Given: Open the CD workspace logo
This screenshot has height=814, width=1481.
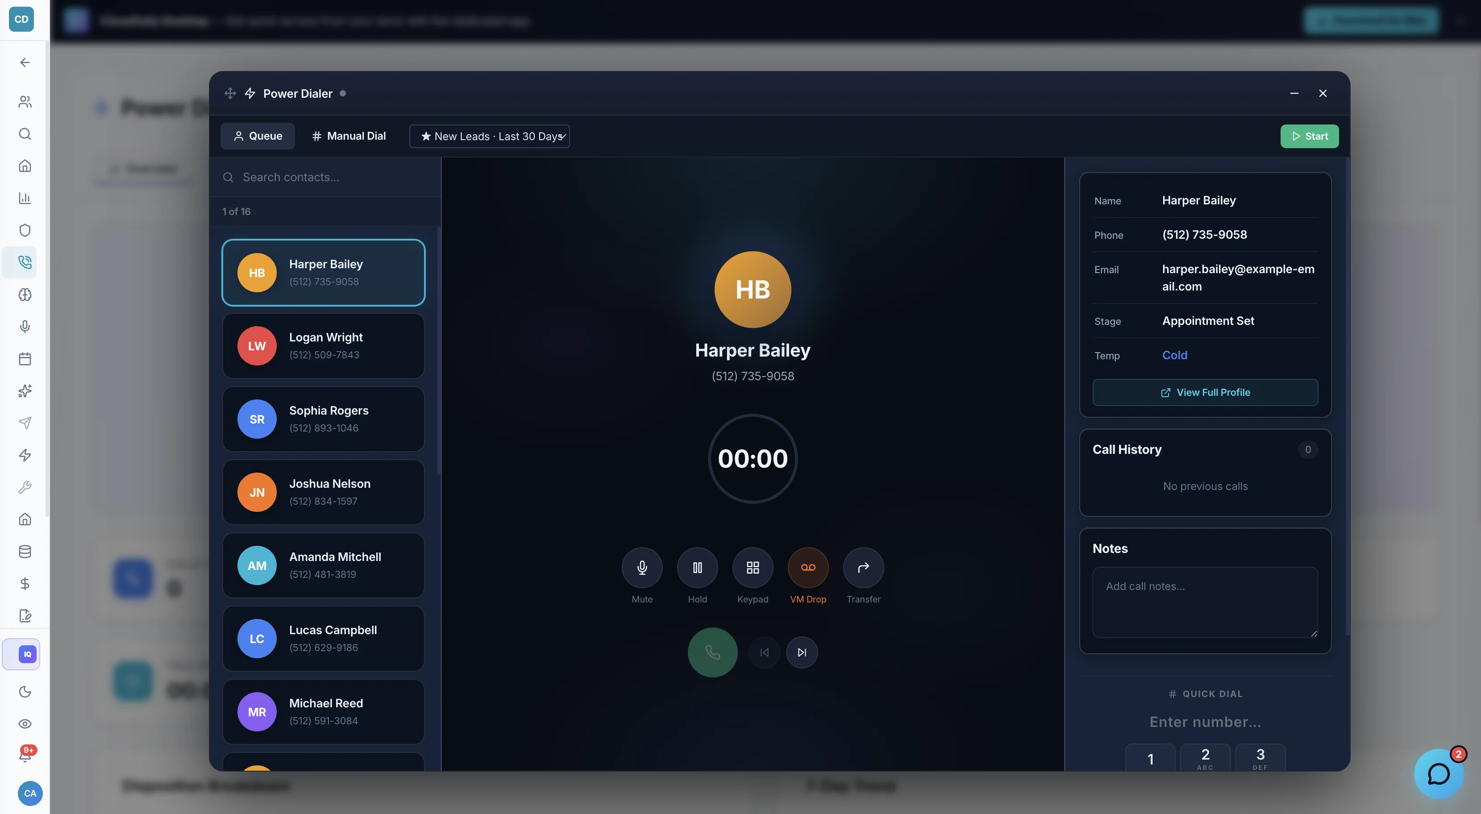Looking at the screenshot, I should coord(21,19).
